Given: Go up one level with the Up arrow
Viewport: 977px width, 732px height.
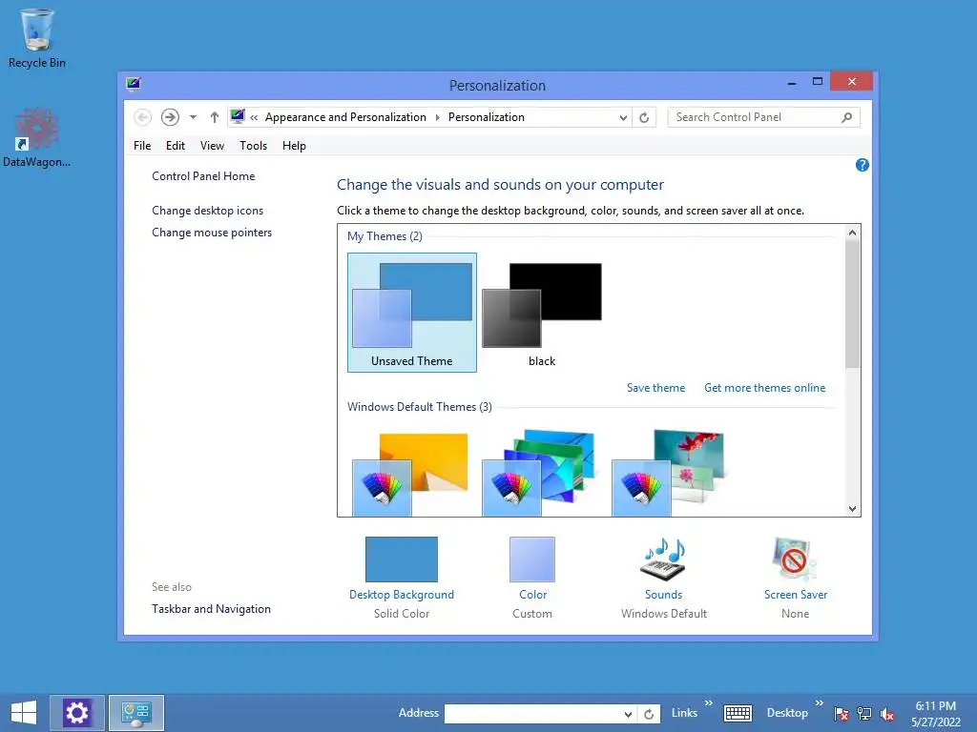Looking at the screenshot, I should [215, 117].
